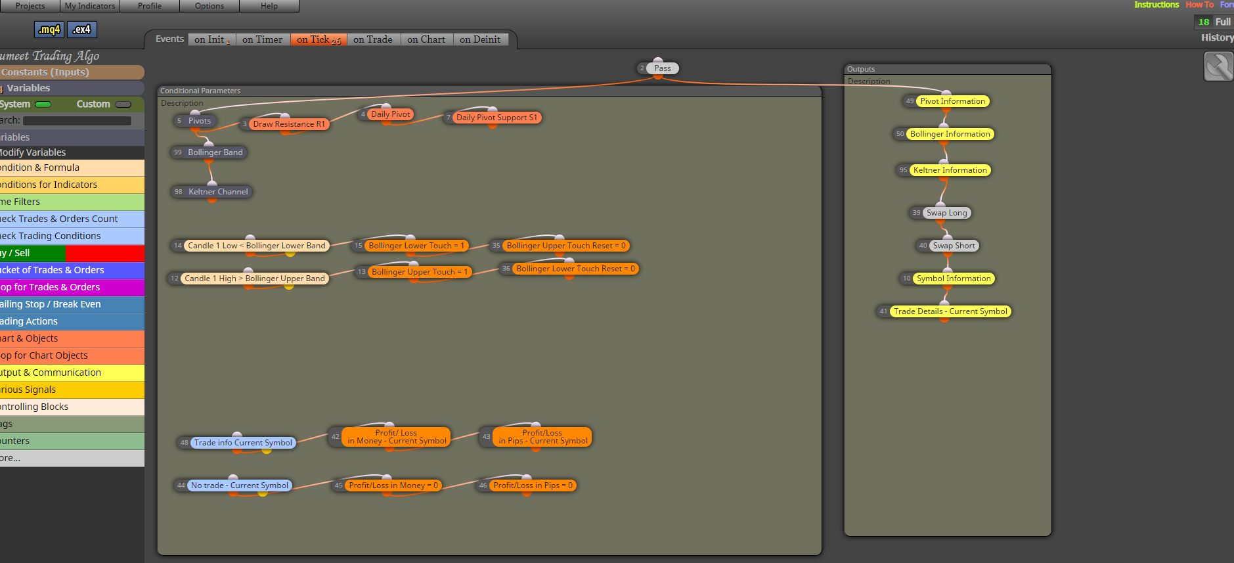
Task: Expand the Constants (Inputs) section
Action: tap(71, 72)
